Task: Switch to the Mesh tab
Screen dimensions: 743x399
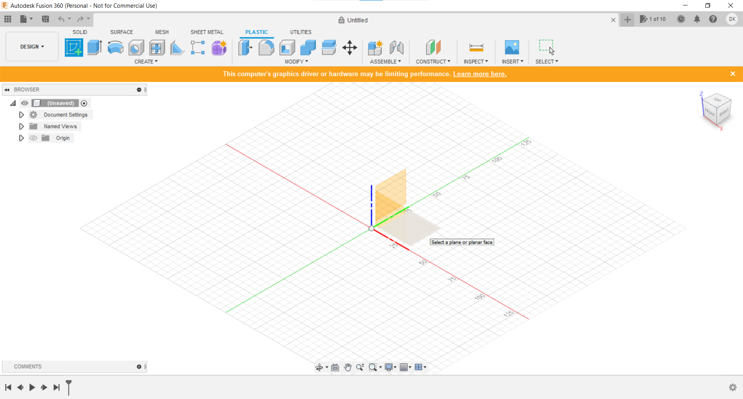Action: click(x=162, y=32)
